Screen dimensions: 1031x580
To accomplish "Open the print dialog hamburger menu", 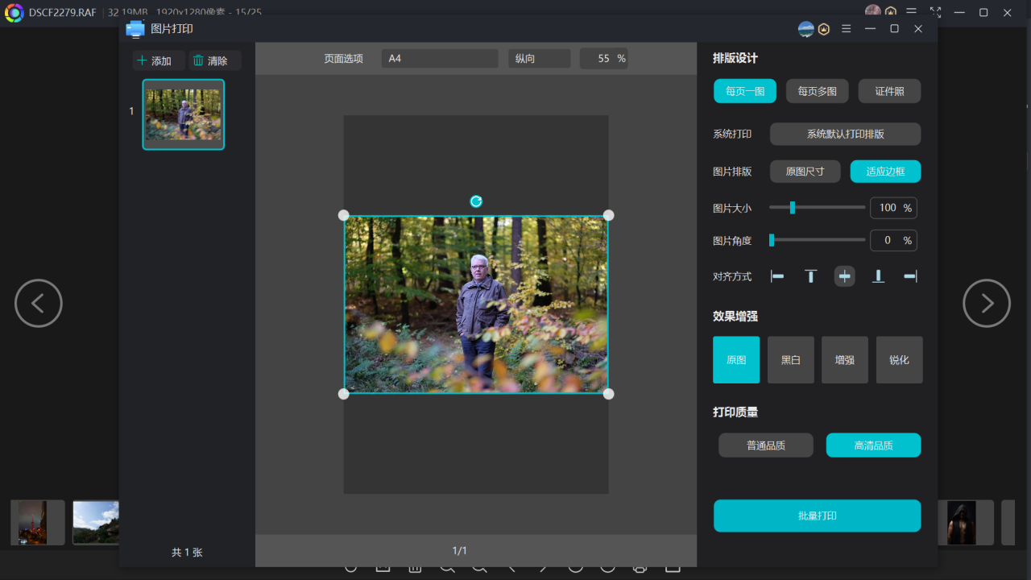I will [846, 29].
